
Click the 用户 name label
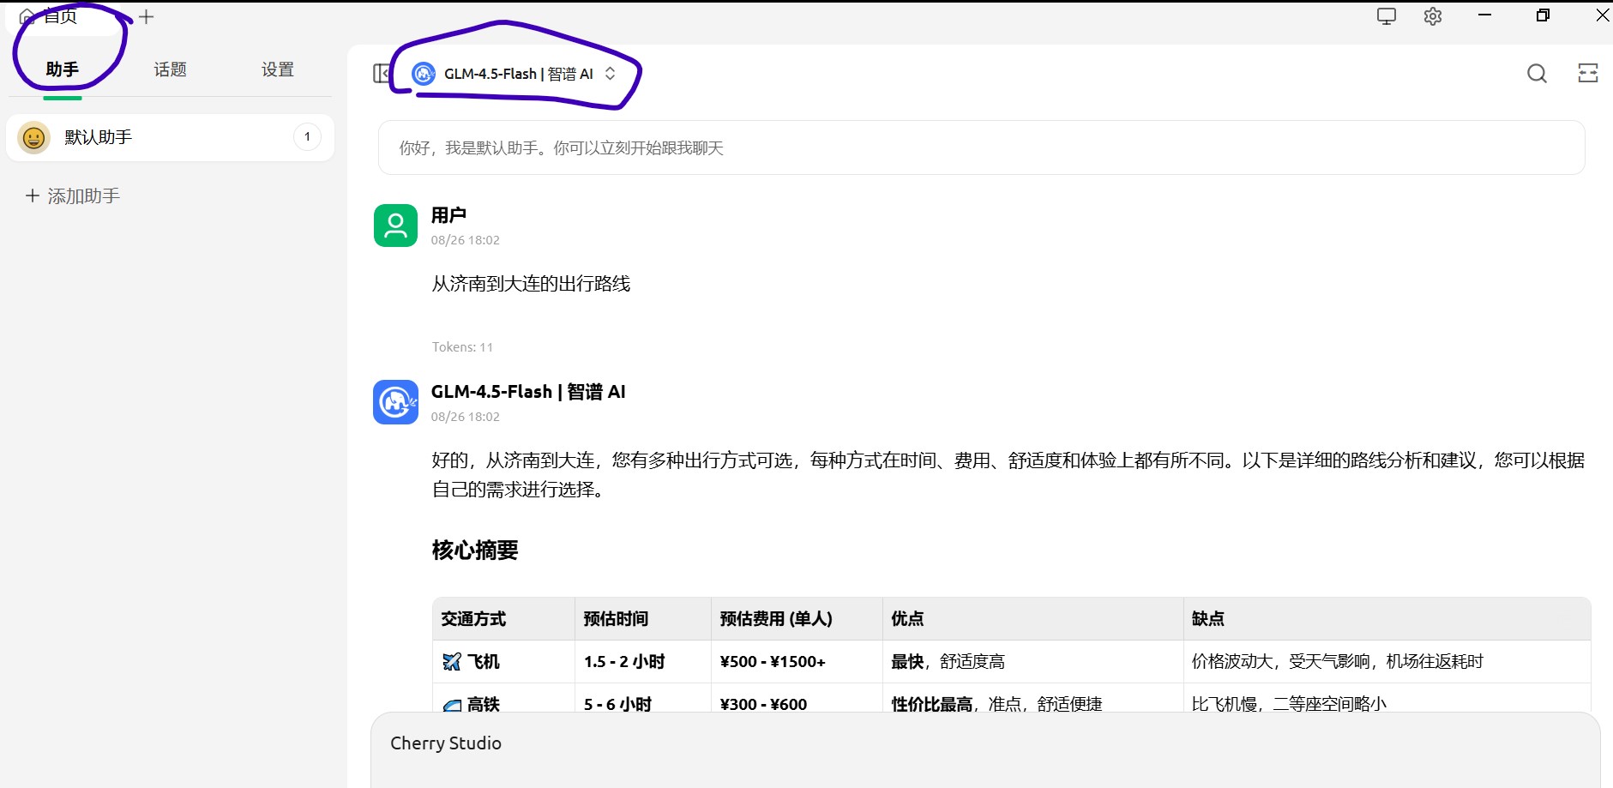click(448, 214)
